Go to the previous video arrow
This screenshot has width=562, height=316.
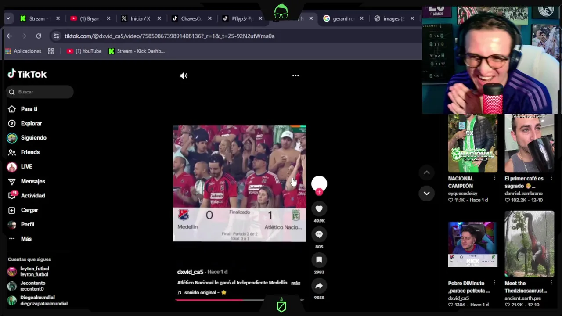426,172
